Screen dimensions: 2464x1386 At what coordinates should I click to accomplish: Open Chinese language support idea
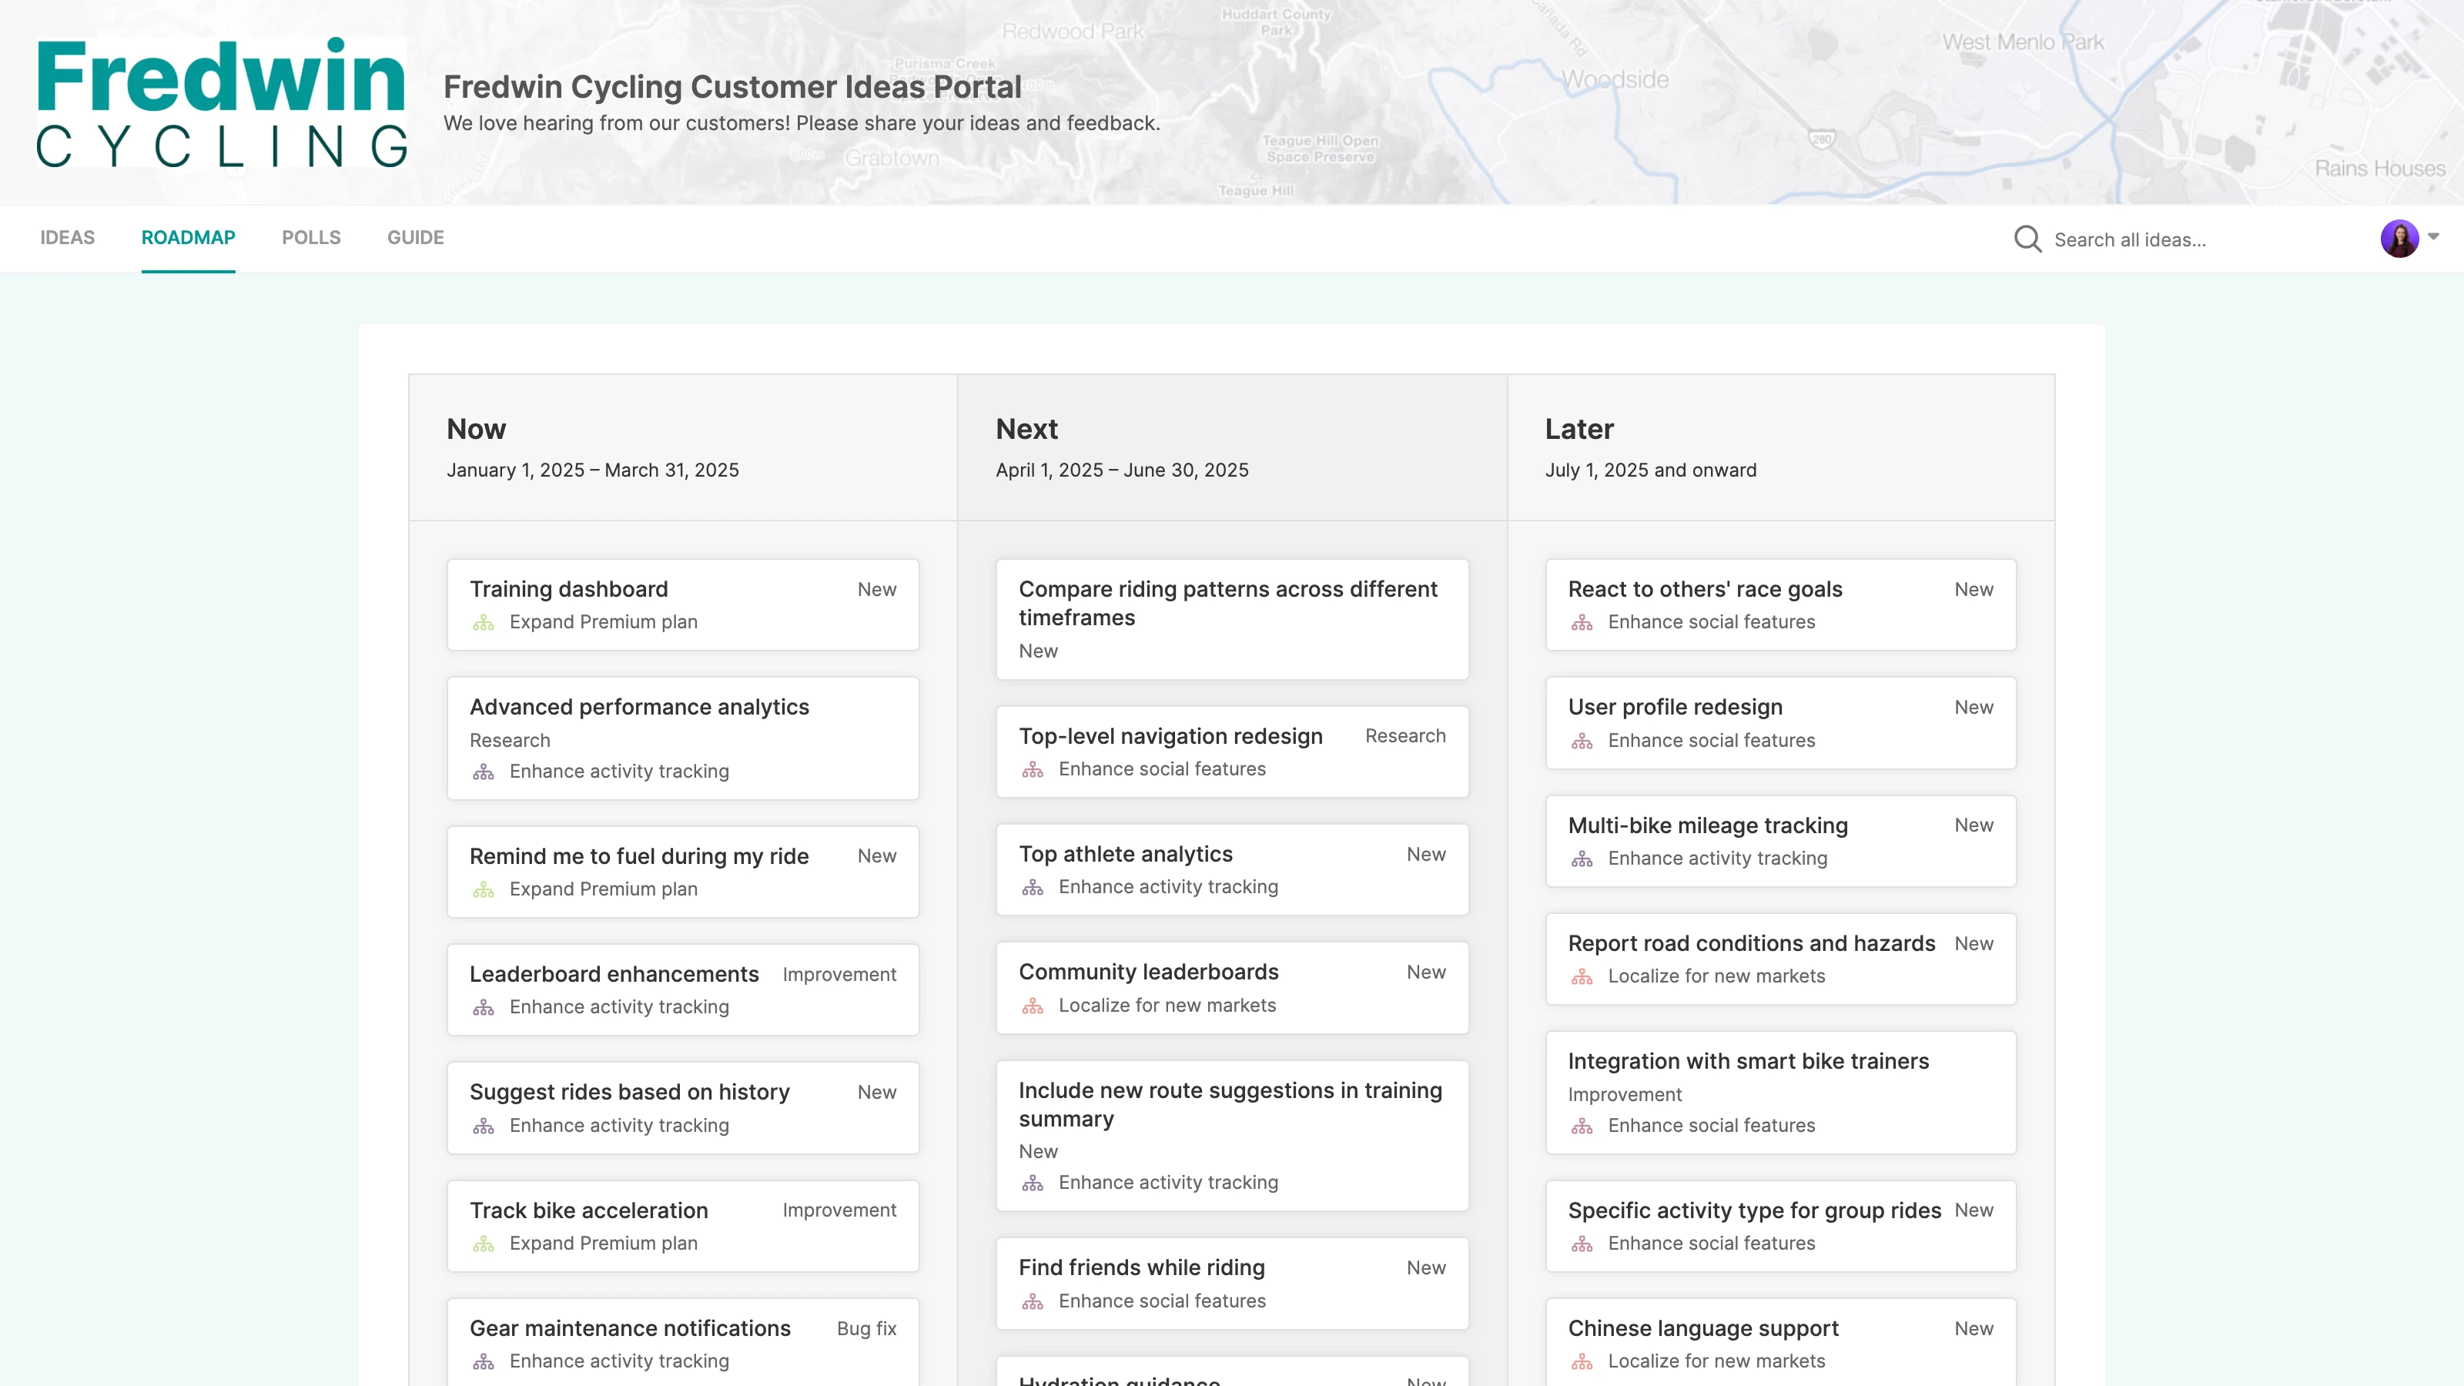click(1702, 1327)
